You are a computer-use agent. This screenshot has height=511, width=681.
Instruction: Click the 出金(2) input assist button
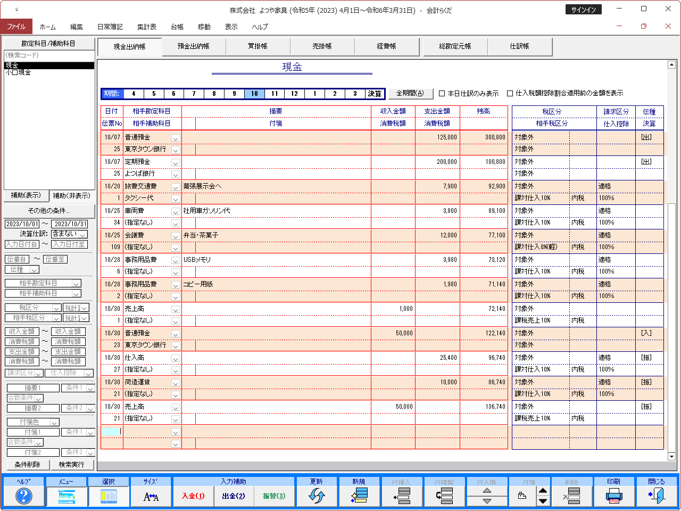234,496
